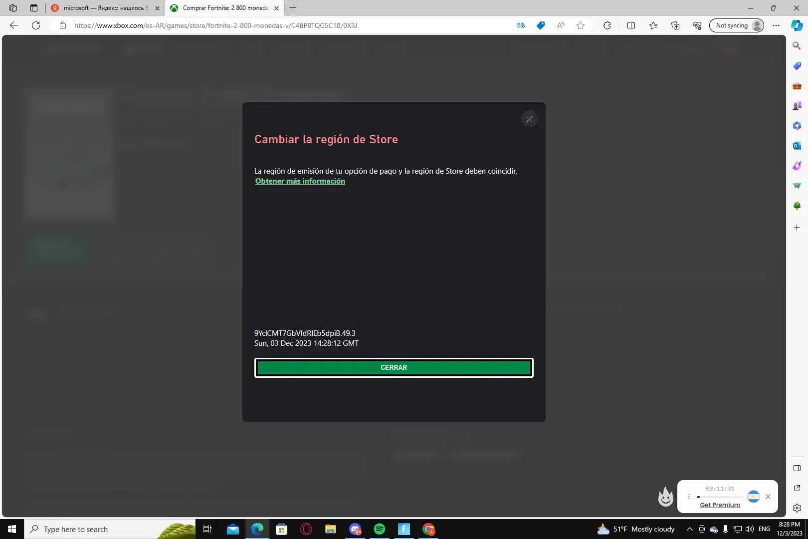Open Microsoft Store from taskbar
This screenshot has width=808, height=539.
[282, 529]
